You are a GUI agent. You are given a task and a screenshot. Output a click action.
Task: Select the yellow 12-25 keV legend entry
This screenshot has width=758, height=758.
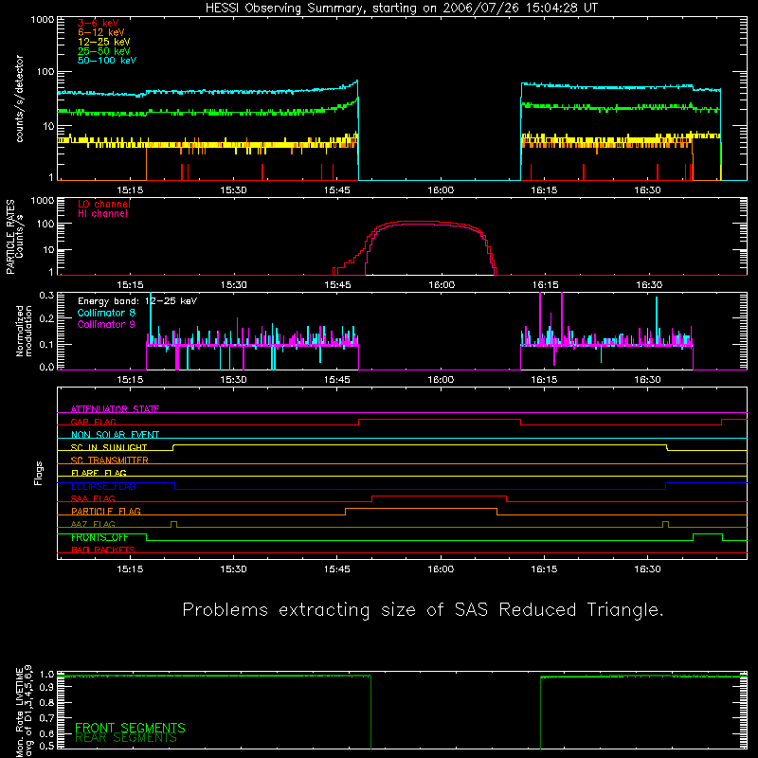104,42
